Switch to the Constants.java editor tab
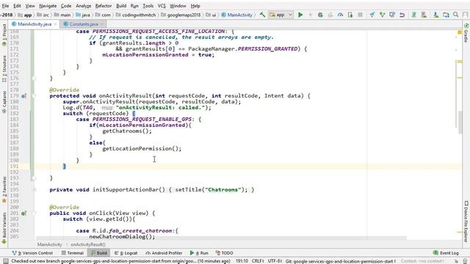This screenshot has height=264, width=470. pyautogui.click(x=83, y=24)
